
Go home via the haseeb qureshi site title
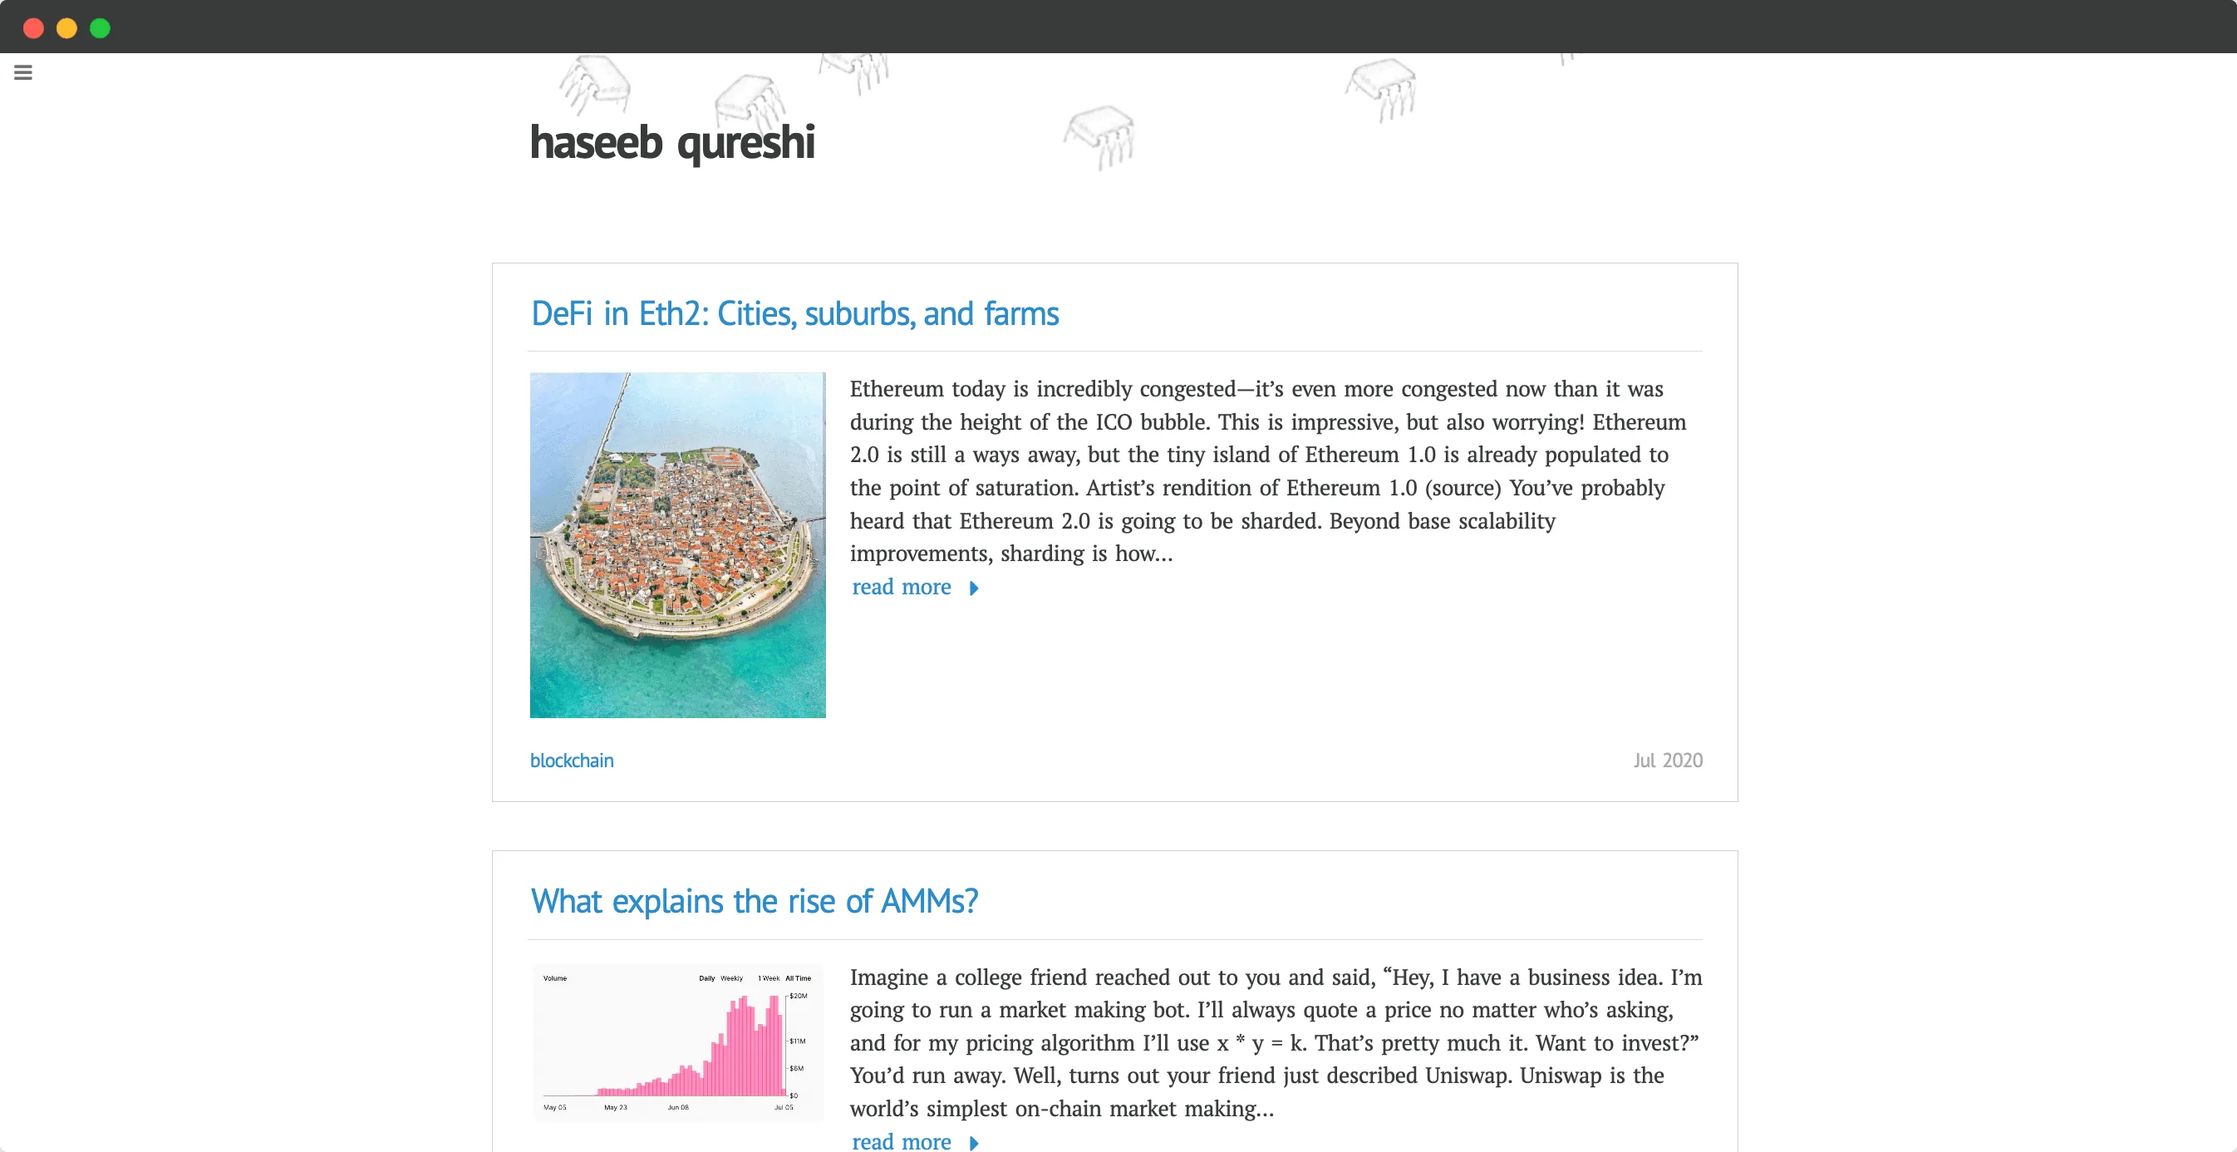[671, 141]
